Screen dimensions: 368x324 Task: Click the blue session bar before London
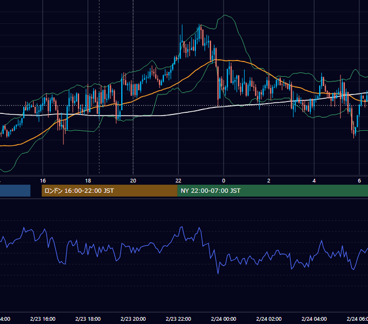(15, 191)
